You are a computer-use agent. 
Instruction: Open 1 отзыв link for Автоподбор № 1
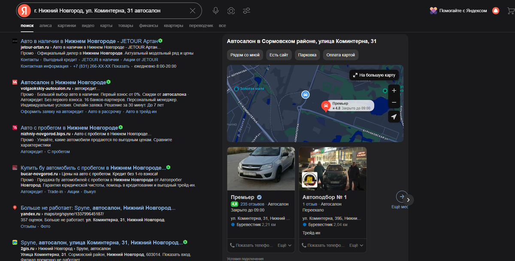tap(310, 204)
